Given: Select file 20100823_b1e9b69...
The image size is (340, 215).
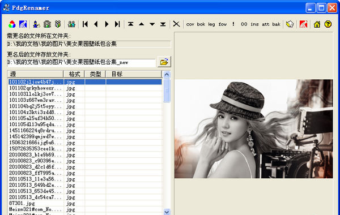Looking at the screenshot, I should [x=85, y=155].
